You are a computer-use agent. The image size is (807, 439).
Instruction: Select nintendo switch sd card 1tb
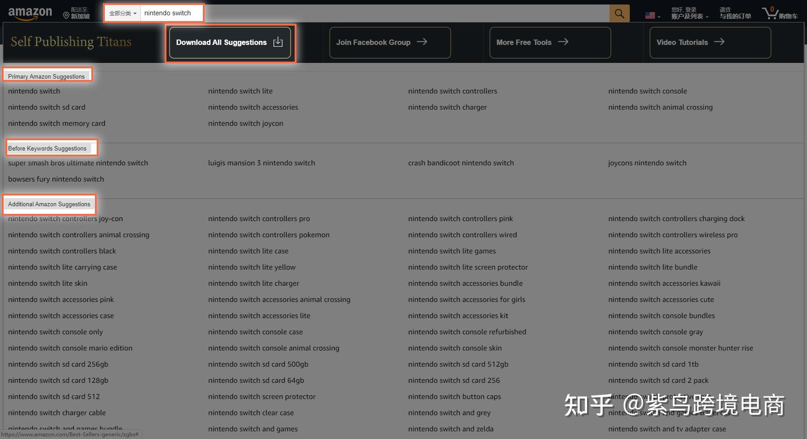(x=654, y=364)
